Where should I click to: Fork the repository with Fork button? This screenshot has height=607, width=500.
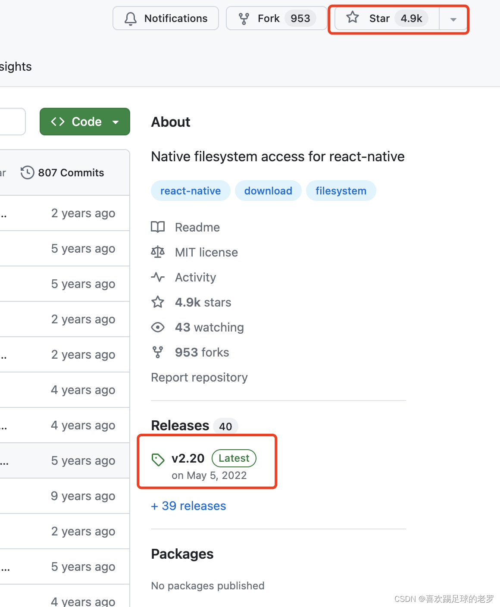click(277, 18)
